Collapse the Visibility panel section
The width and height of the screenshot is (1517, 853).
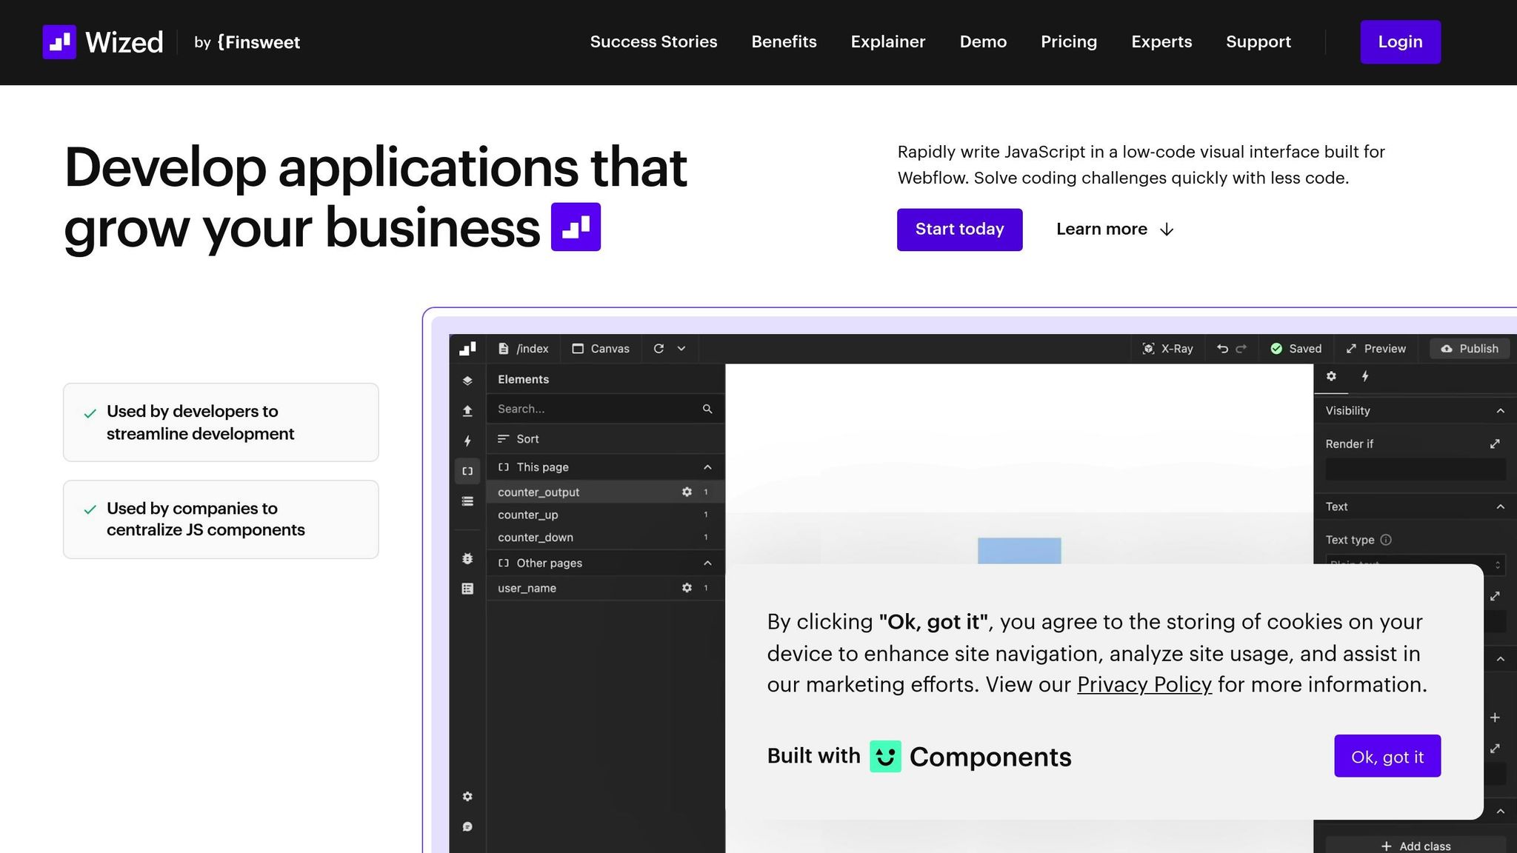(1500, 411)
